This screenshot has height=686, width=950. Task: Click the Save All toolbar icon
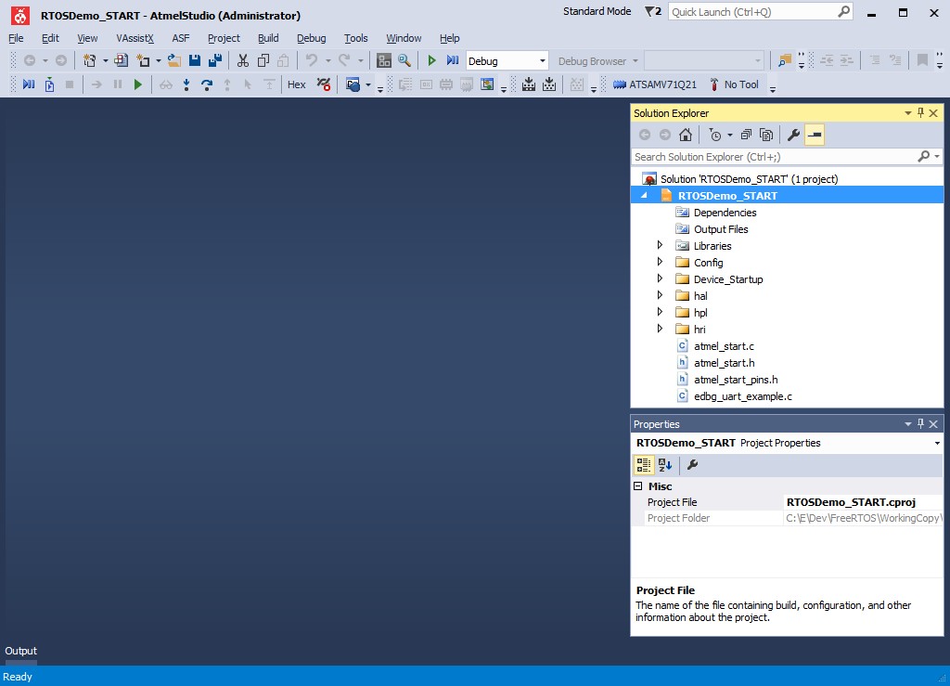215,60
